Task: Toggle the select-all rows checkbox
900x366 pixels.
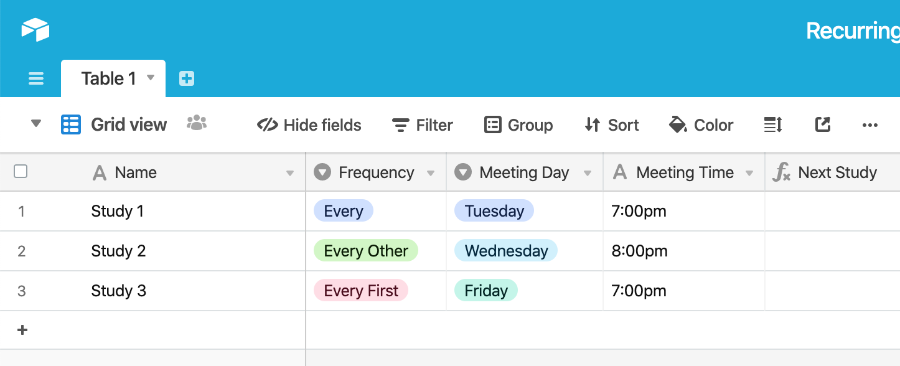Action: click(x=21, y=172)
